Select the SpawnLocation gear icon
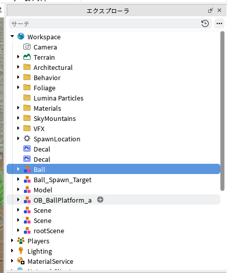 (27, 139)
